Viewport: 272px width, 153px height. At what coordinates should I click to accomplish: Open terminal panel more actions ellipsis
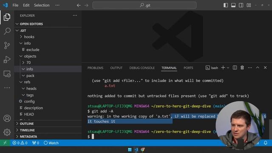click(x=250, y=68)
